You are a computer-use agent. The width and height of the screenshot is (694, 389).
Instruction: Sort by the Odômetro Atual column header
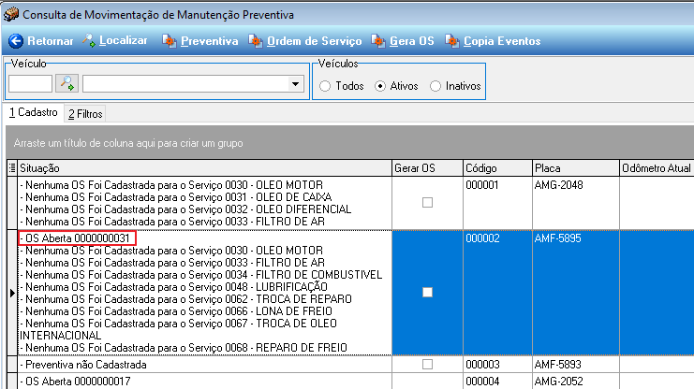(657, 168)
